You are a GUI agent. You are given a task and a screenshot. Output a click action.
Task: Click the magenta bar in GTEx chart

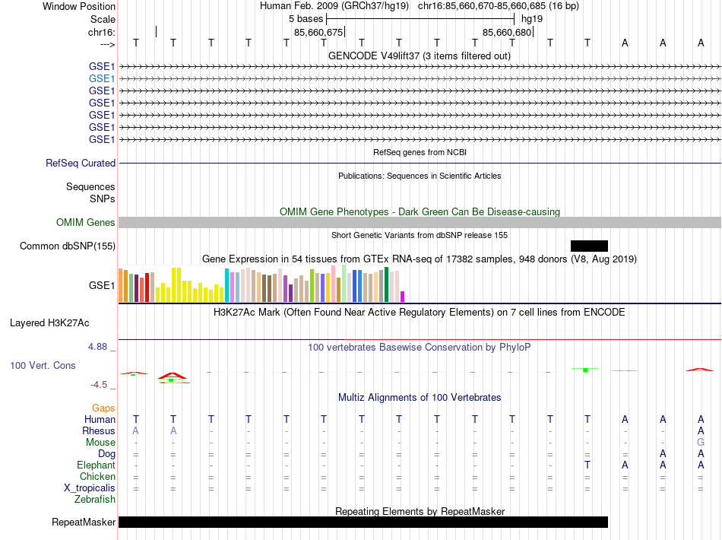point(403,297)
